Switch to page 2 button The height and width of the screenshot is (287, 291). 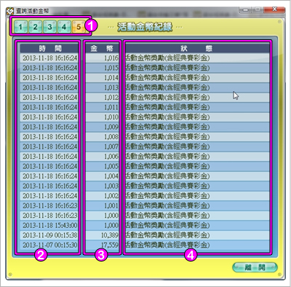click(35, 26)
